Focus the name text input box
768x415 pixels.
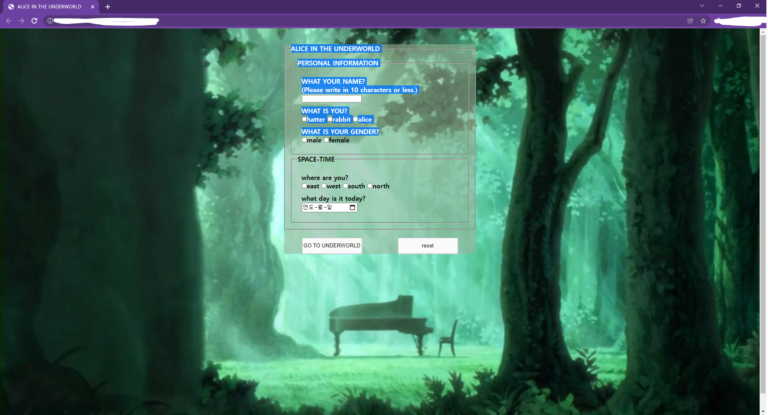point(332,99)
